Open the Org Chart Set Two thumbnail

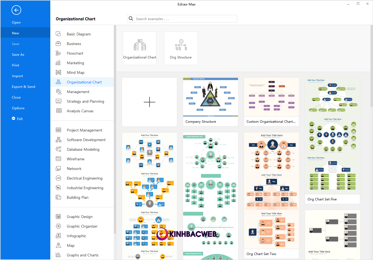[x=272, y=191]
